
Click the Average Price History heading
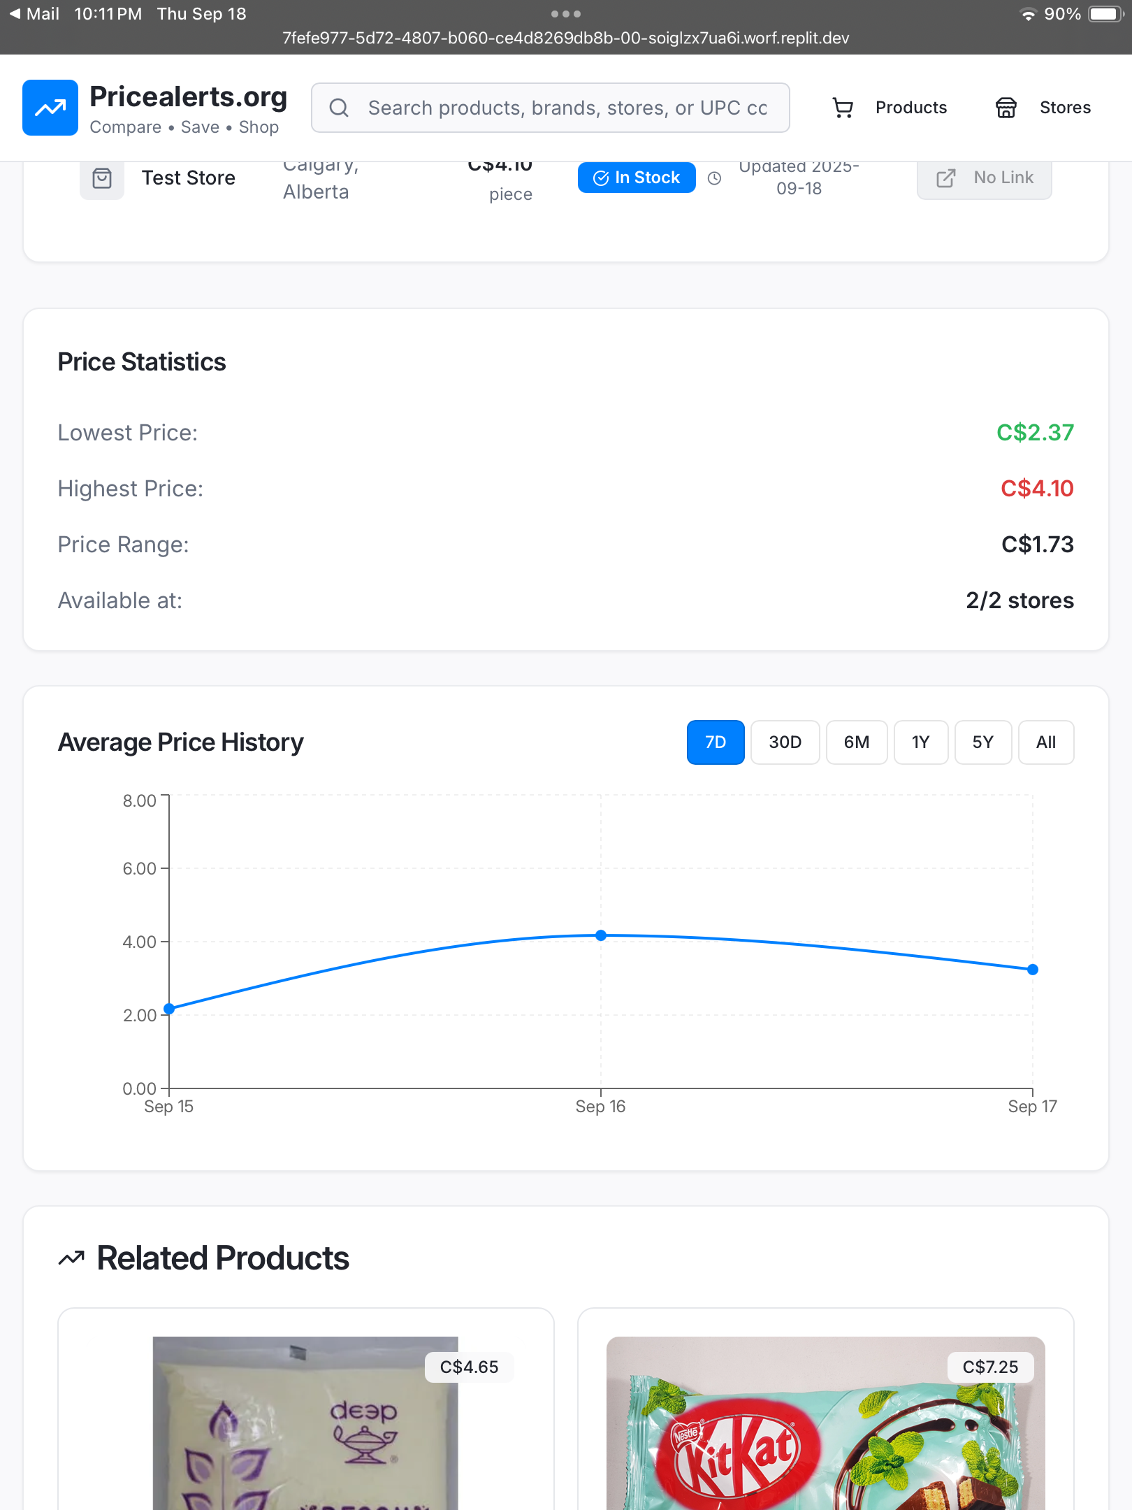[181, 742]
